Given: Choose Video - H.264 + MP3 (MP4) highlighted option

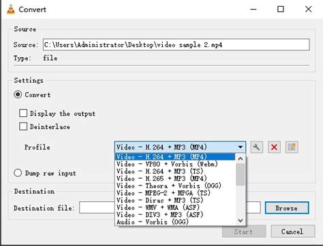Looking at the screenshot, I should point(175,157).
